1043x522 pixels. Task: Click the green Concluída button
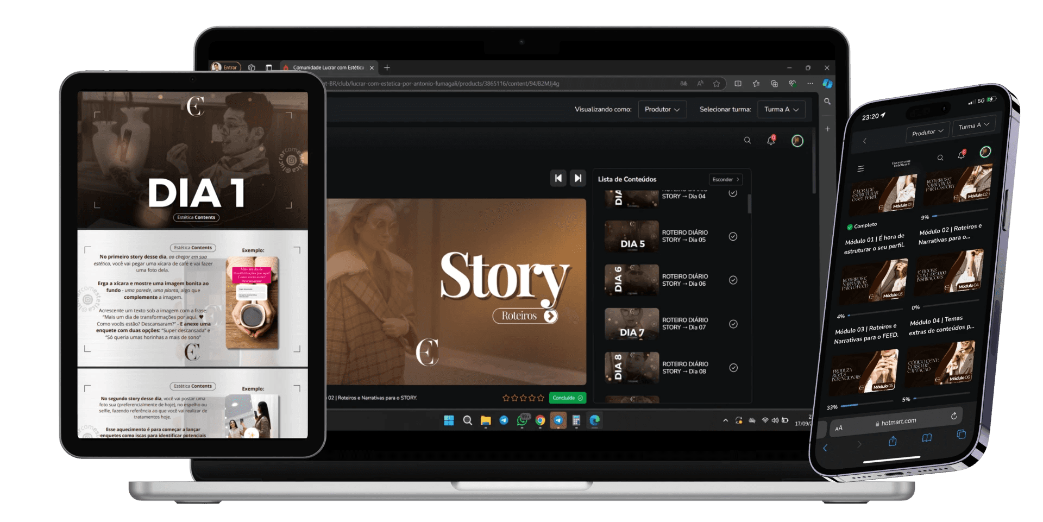click(567, 398)
